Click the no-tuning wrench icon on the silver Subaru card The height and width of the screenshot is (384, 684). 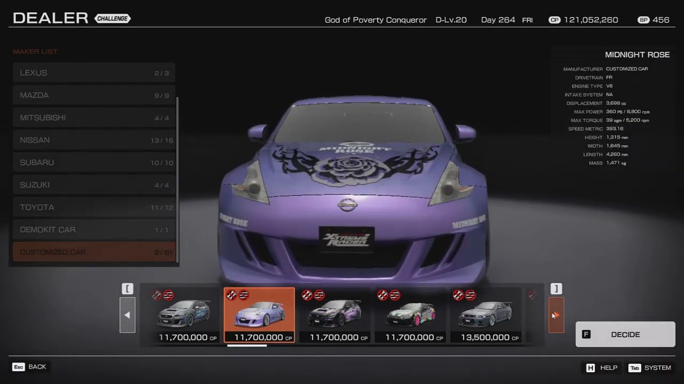tap(156, 295)
